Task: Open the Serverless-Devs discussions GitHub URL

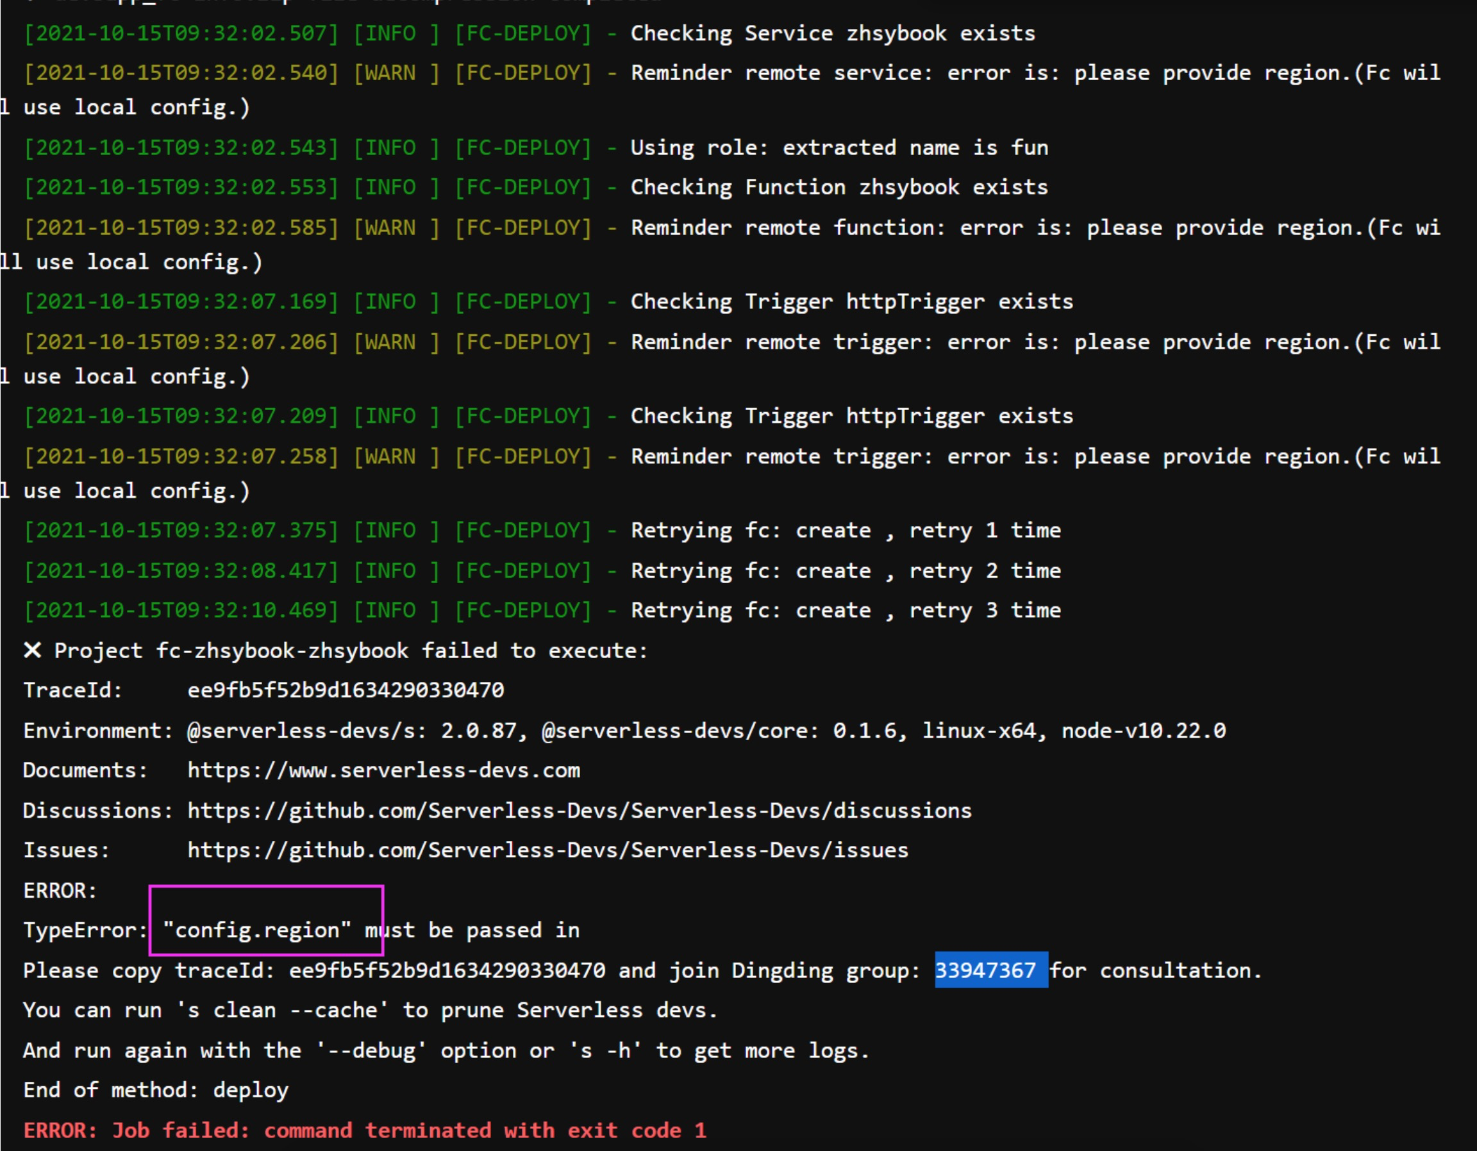Action: 579,810
